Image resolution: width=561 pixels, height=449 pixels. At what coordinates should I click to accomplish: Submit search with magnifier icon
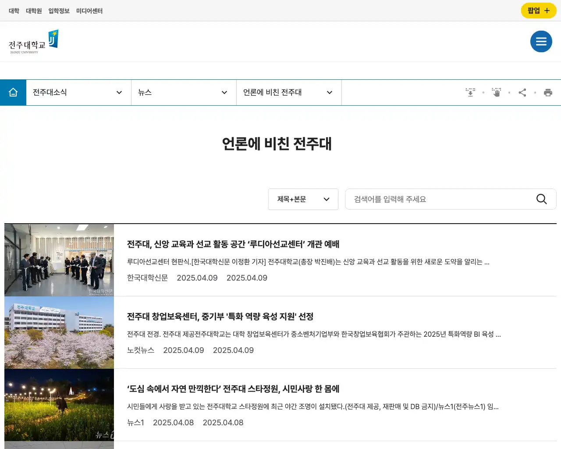542,199
